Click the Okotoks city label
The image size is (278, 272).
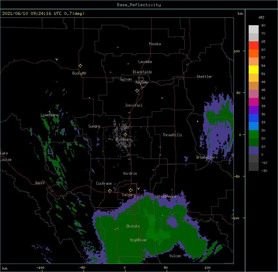coord(133,226)
